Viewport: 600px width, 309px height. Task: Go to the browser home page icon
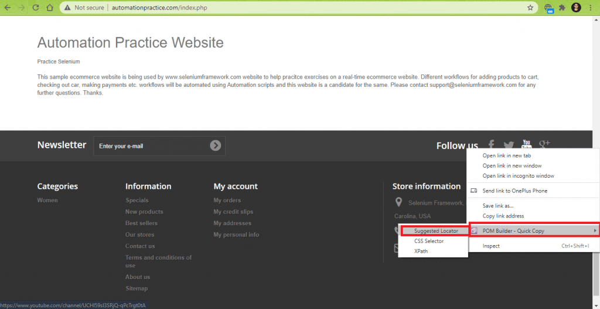(x=50, y=8)
